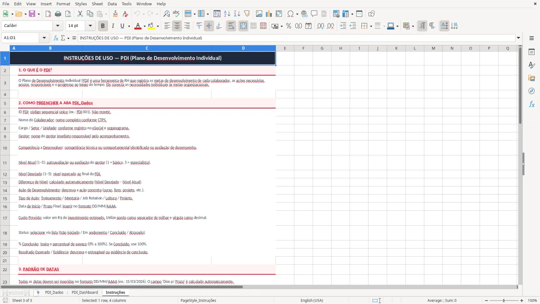Click the yellow Background Color button

click(x=151, y=26)
